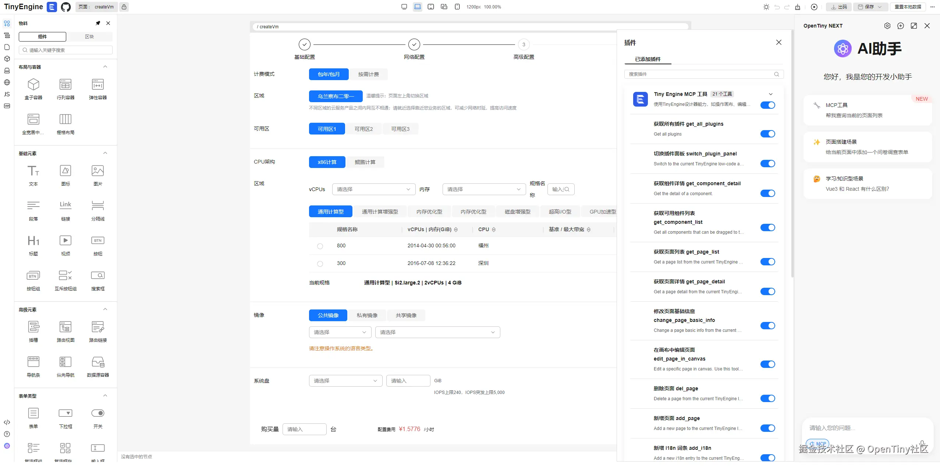Viewport: 940px width, 466px height.
Task: Open the JS panel in sidebar
Action: pyautogui.click(x=7, y=94)
